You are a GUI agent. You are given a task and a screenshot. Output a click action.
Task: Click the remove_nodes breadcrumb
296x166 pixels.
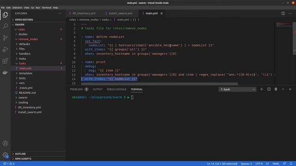tap(89, 19)
